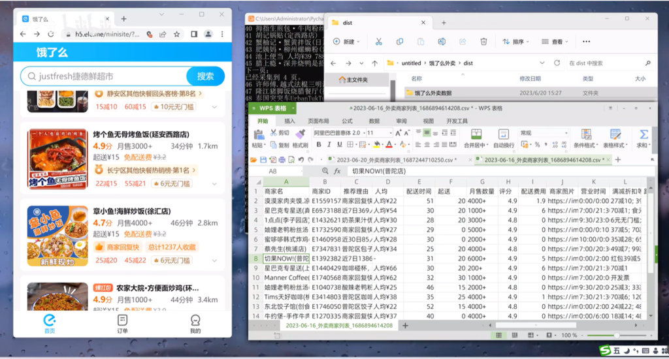This screenshot has width=669, height=359.
Task: Open the font name combo box
Action: (x=339, y=133)
